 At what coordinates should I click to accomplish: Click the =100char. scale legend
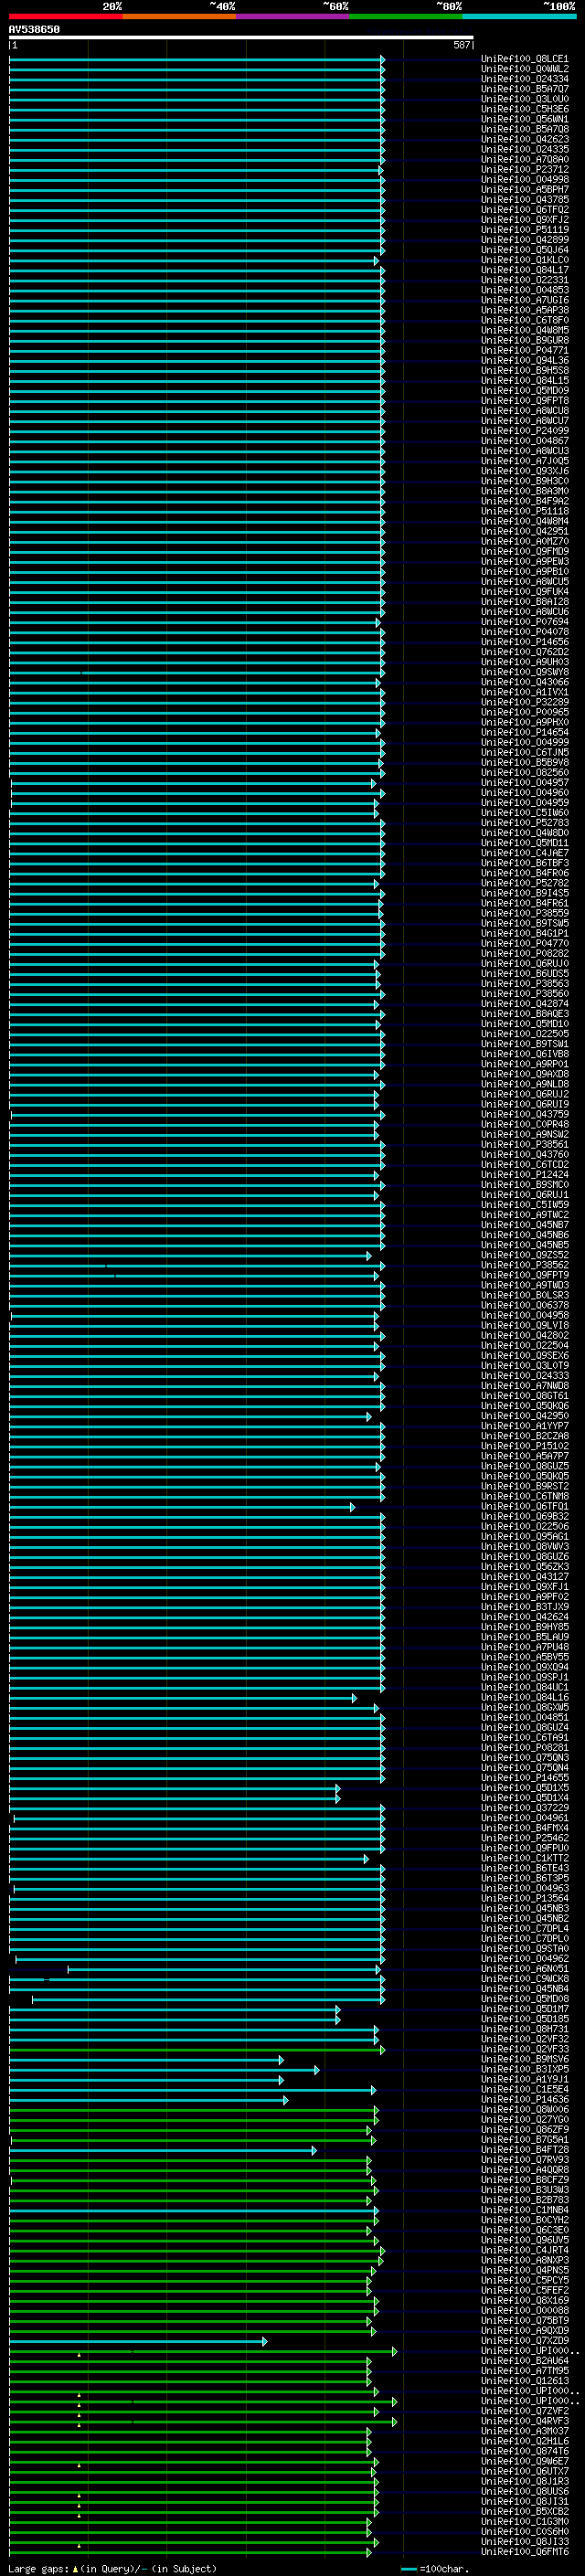pyautogui.click(x=434, y=2568)
